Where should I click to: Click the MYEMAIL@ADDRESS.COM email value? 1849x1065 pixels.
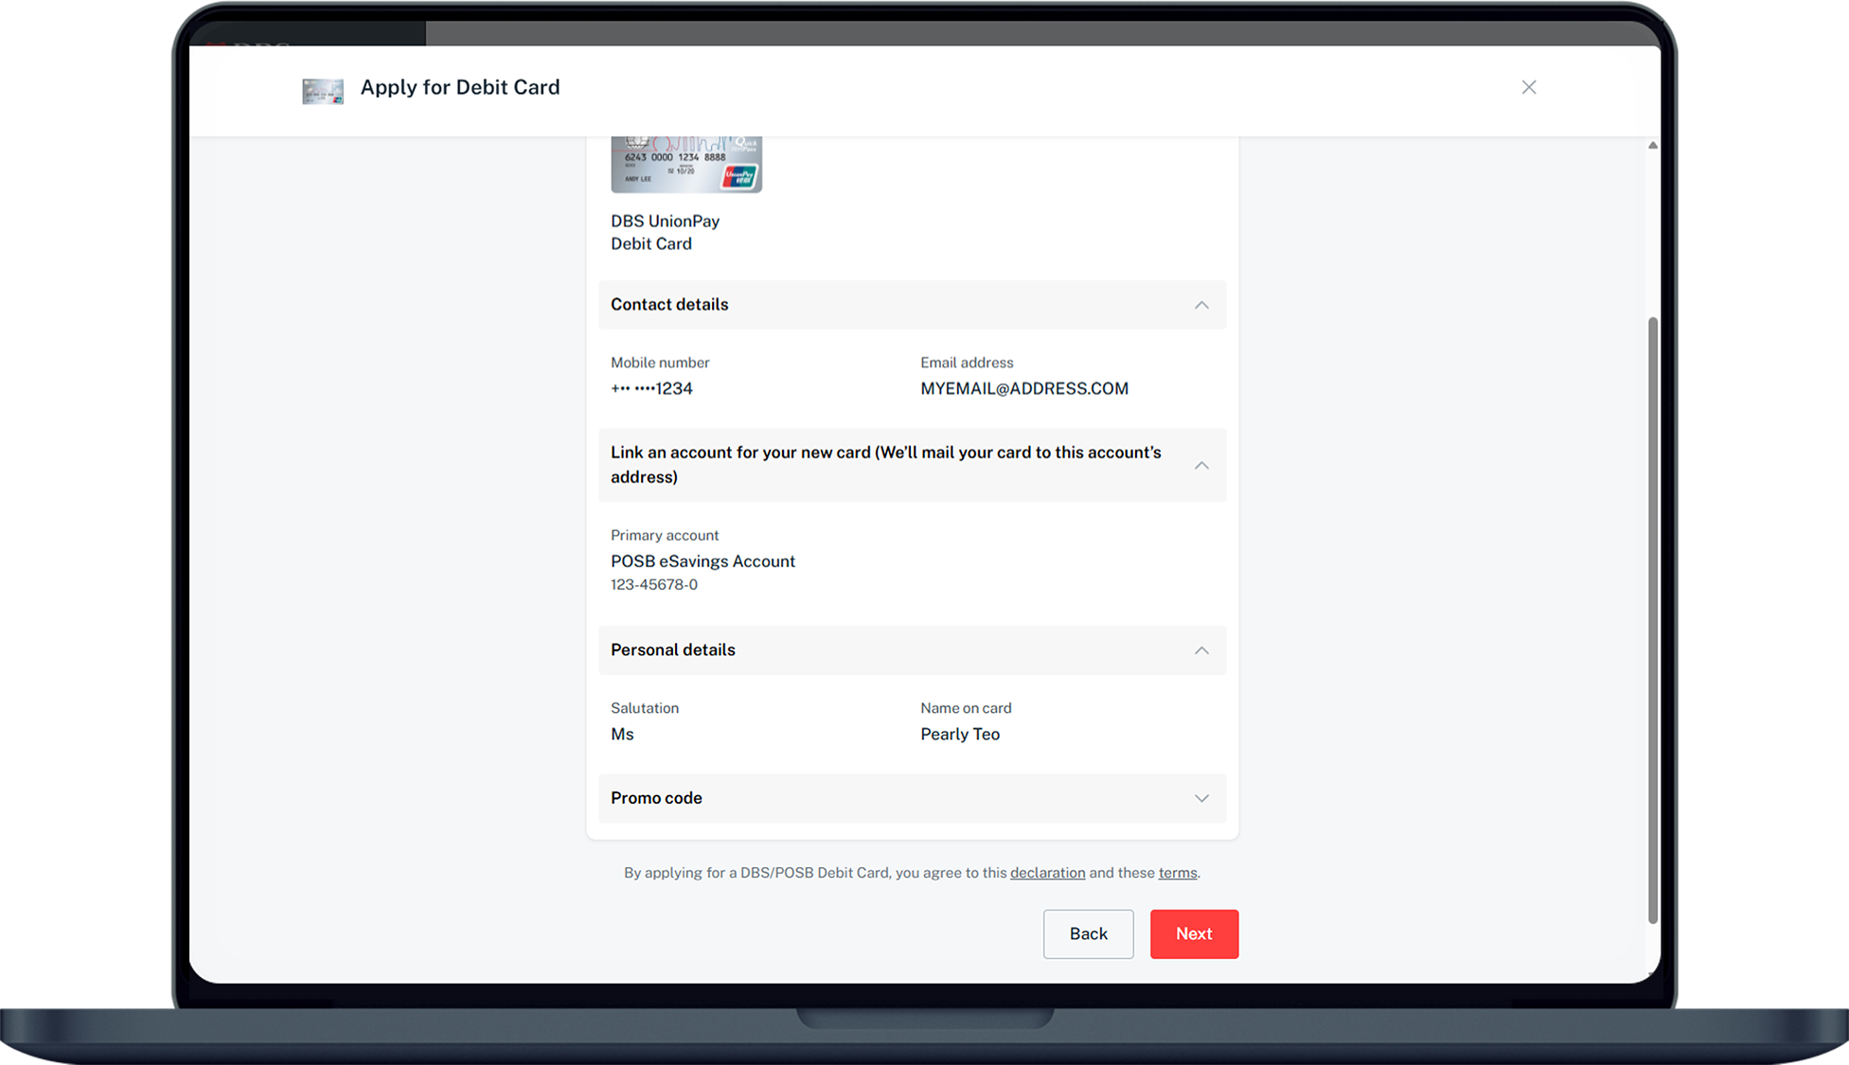pos(1023,388)
